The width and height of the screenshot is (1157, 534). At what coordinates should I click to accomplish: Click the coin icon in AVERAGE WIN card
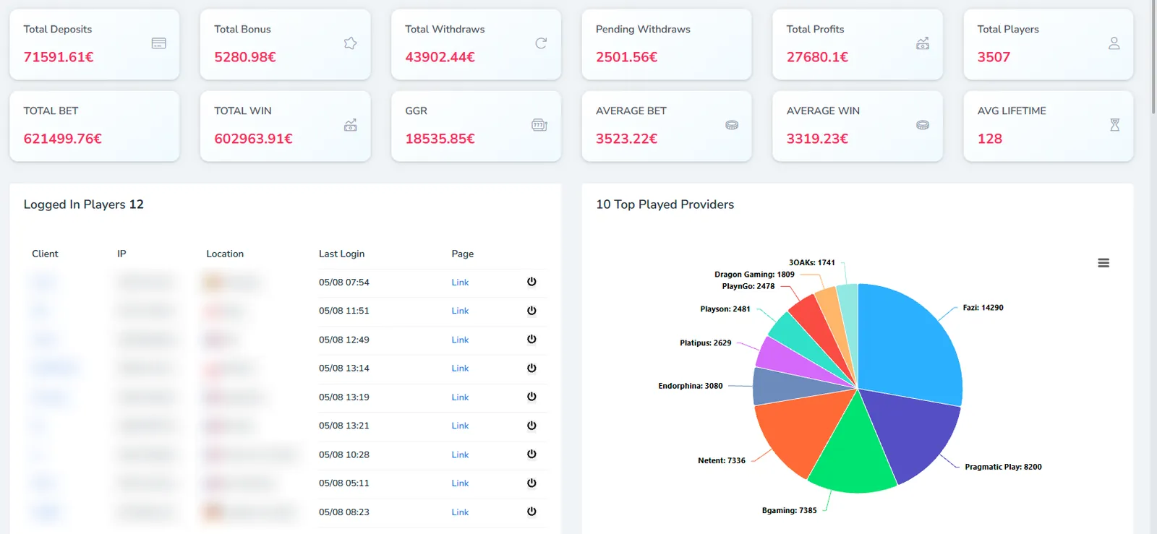tap(923, 125)
